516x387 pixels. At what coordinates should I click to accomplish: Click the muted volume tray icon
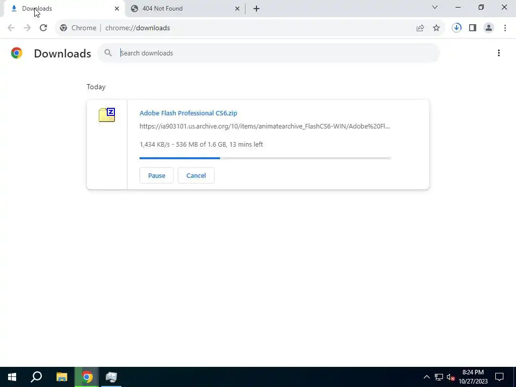pyautogui.click(x=451, y=377)
